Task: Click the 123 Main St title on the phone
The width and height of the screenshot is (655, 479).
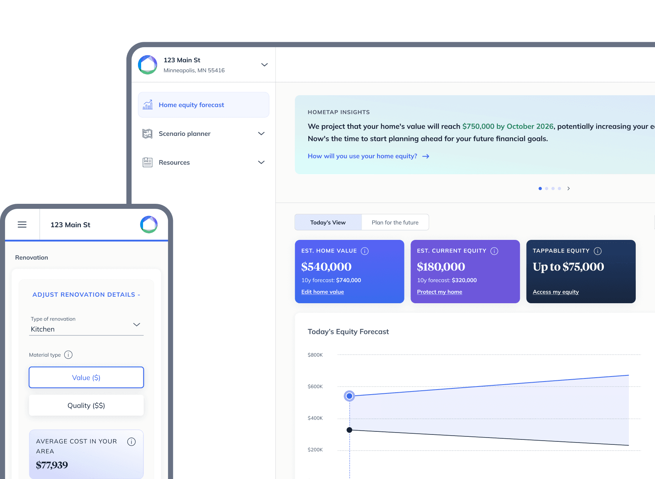Action: click(x=70, y=225)
